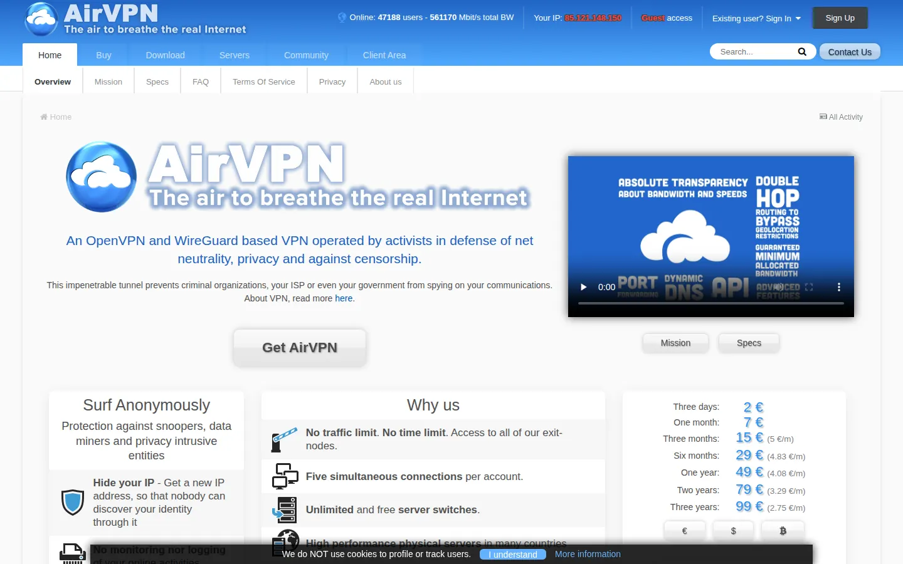Switch pricing to US Dollar currency
Screen dimensions: 903x564
(x=733, y=531)
